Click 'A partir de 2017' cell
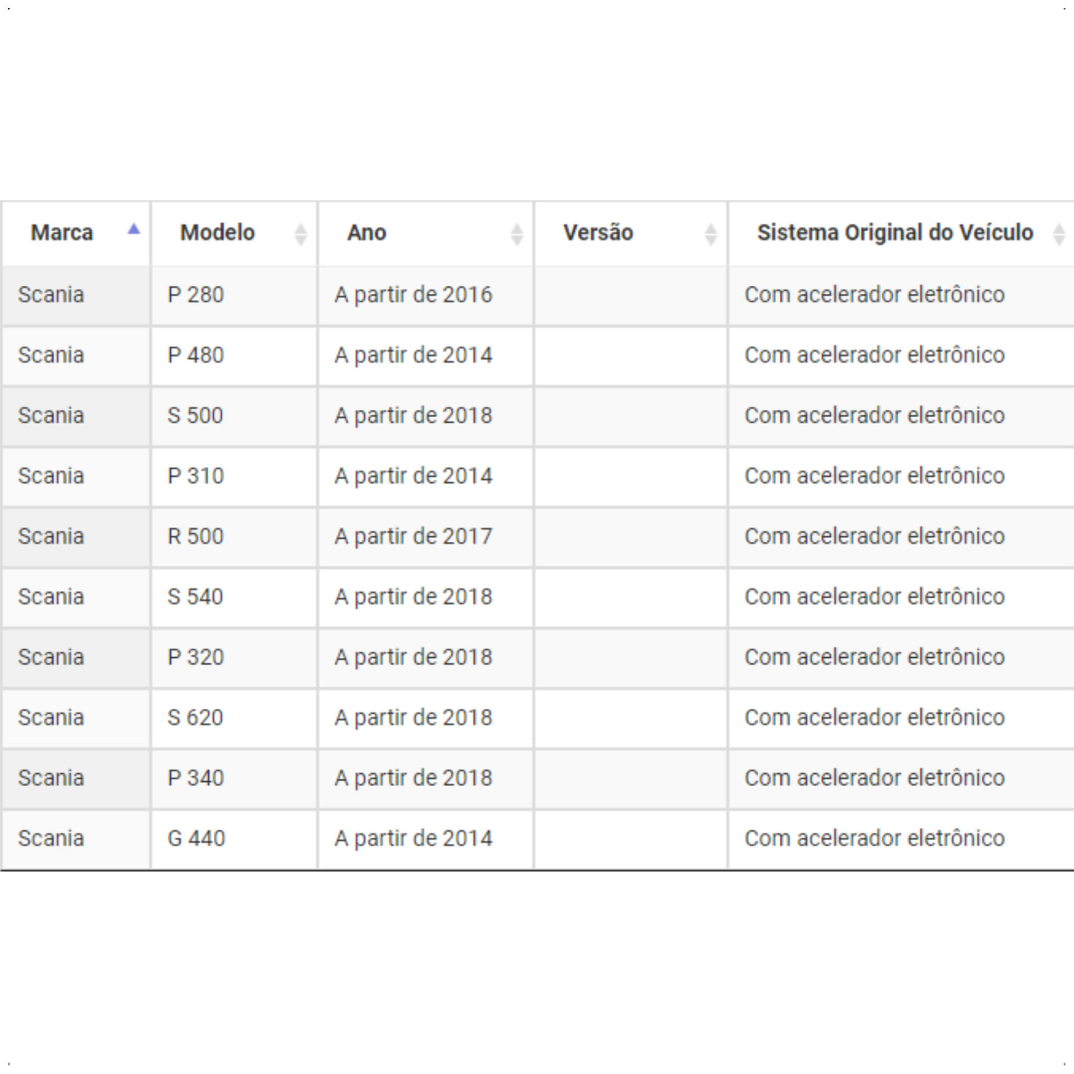Image resolution: width=1074 pixels, height=1074 pixels. click(426, 537)
